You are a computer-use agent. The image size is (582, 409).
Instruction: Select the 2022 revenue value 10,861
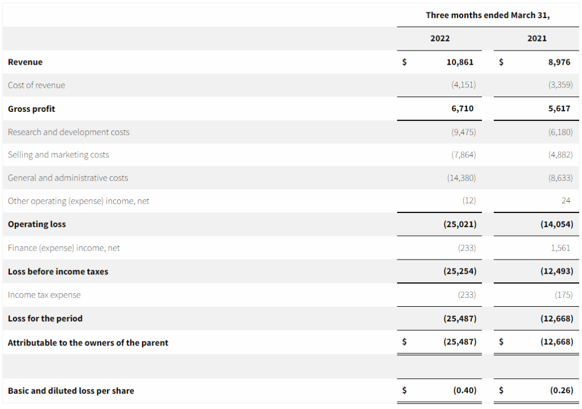[460, 62]
